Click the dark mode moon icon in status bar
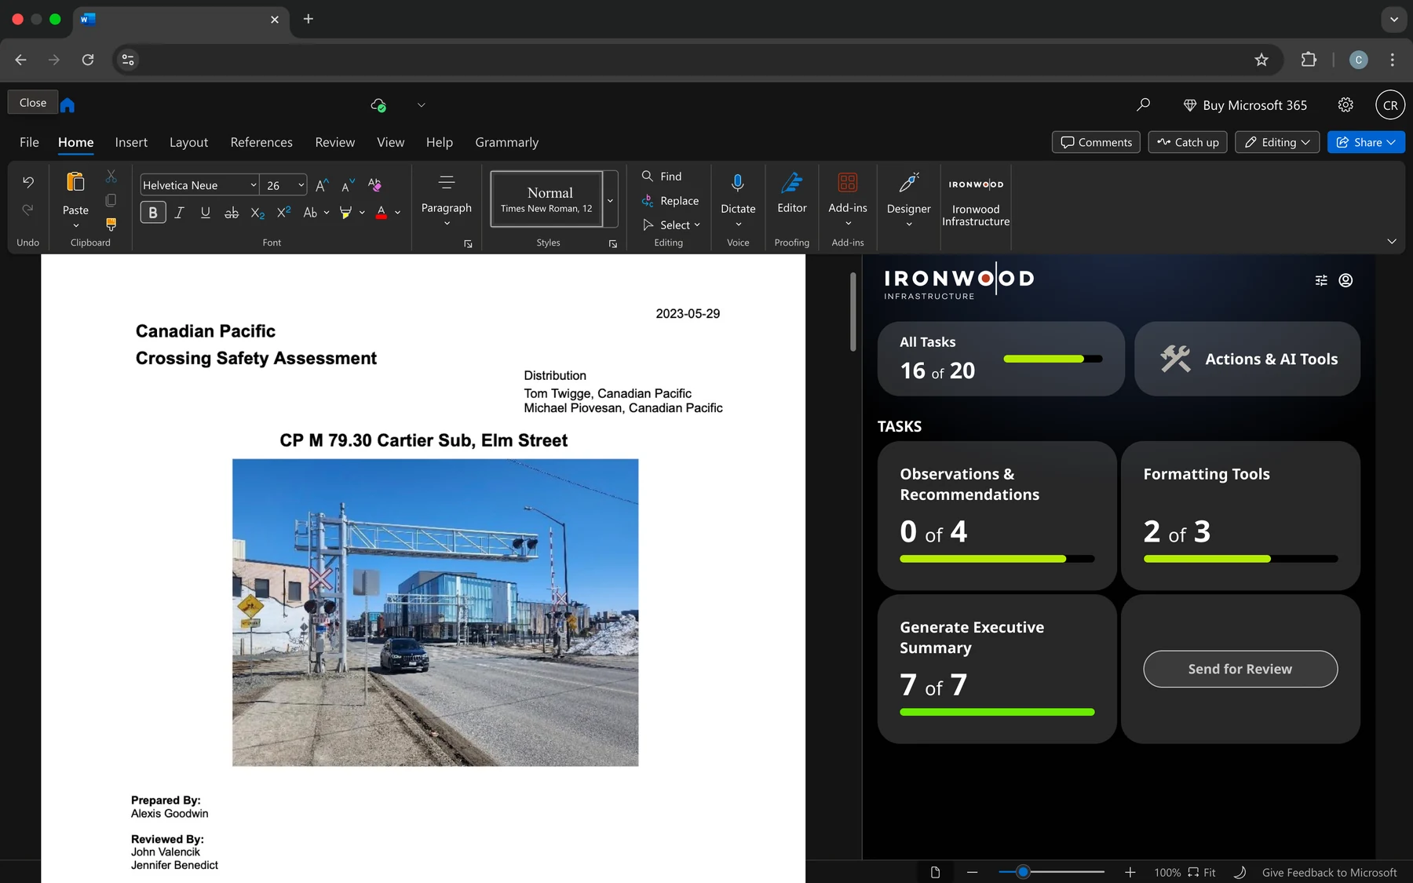 (1240, 872)
